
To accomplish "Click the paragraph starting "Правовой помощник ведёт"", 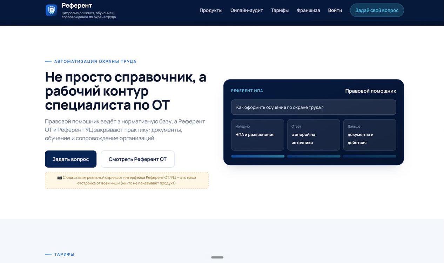I will coord(125,130).
